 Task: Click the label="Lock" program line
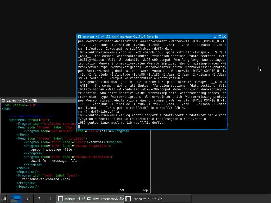(x=48, y=176)
